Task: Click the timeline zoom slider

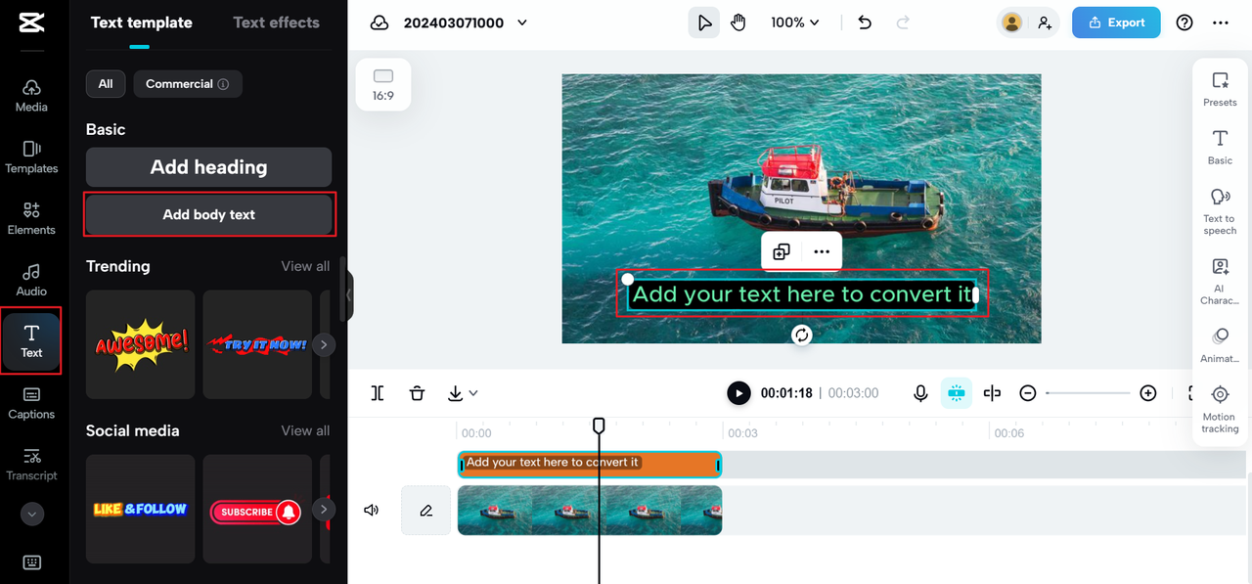Action: 1088,393
